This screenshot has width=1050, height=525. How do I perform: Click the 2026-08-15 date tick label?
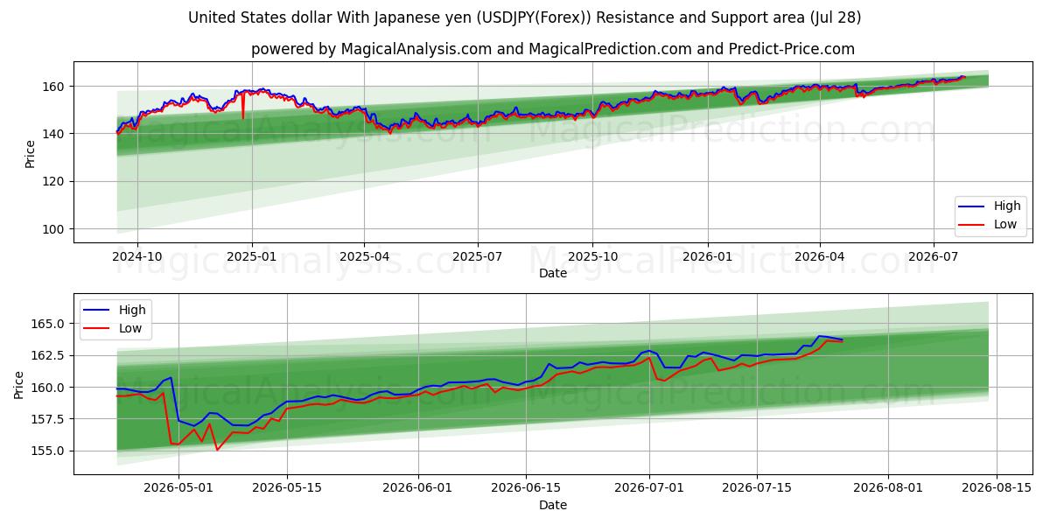996,488
